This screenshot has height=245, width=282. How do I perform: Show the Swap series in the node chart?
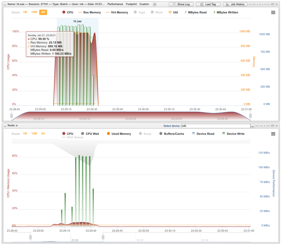tap(145, 134)
